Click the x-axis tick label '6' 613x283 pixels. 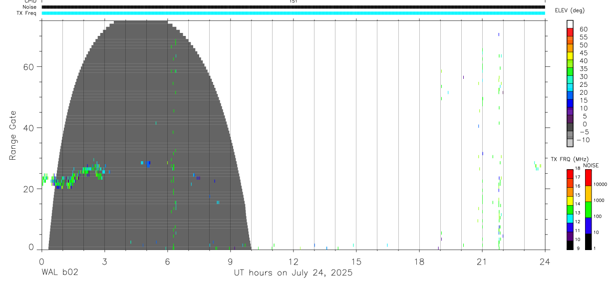pos(167,261)
